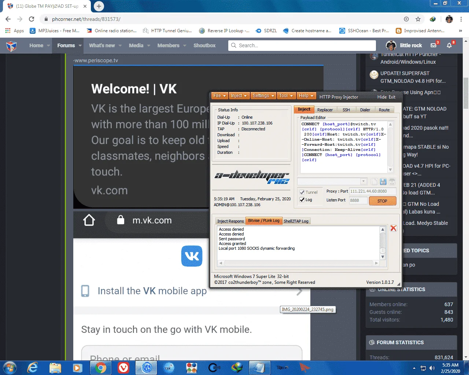
Task: Switch to the Dialer tab
Action: [365, 110]
